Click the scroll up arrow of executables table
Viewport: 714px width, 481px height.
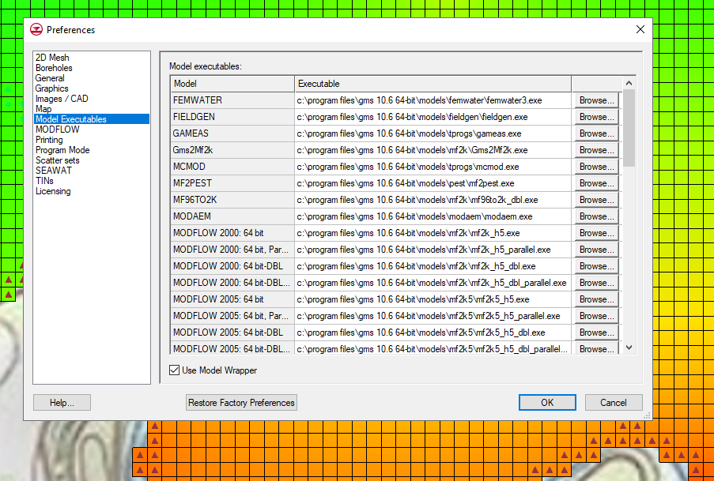(629, 83)
